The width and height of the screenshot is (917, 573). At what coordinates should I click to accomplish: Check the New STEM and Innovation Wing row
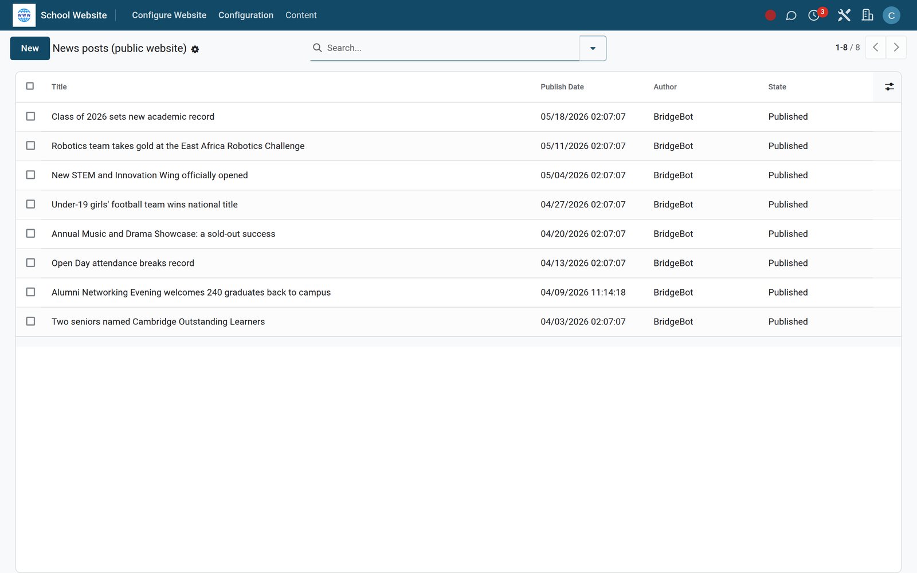point(30,175)
